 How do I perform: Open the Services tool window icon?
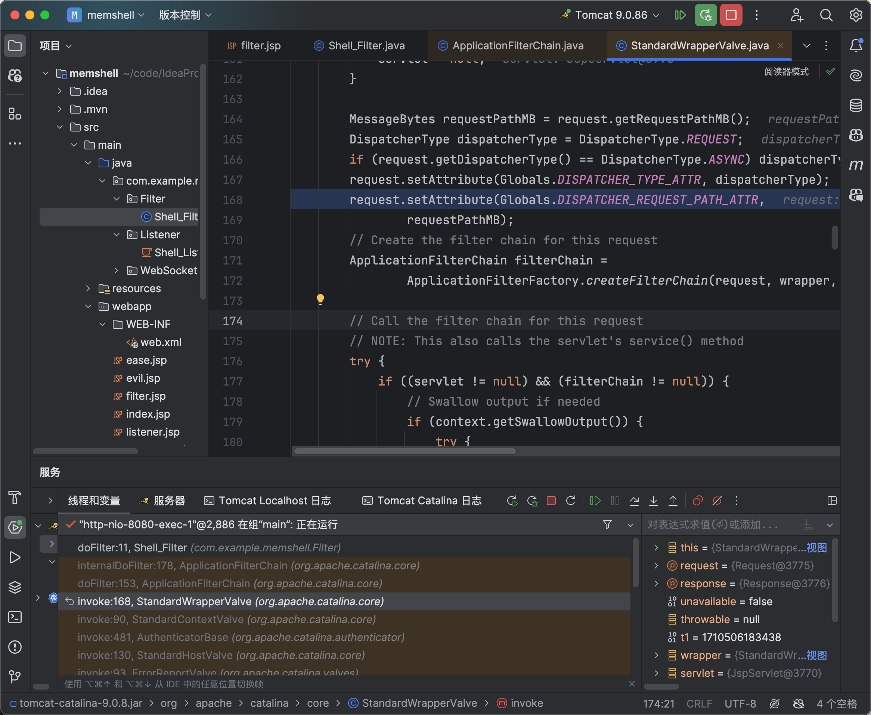click(x=15, y=527)
